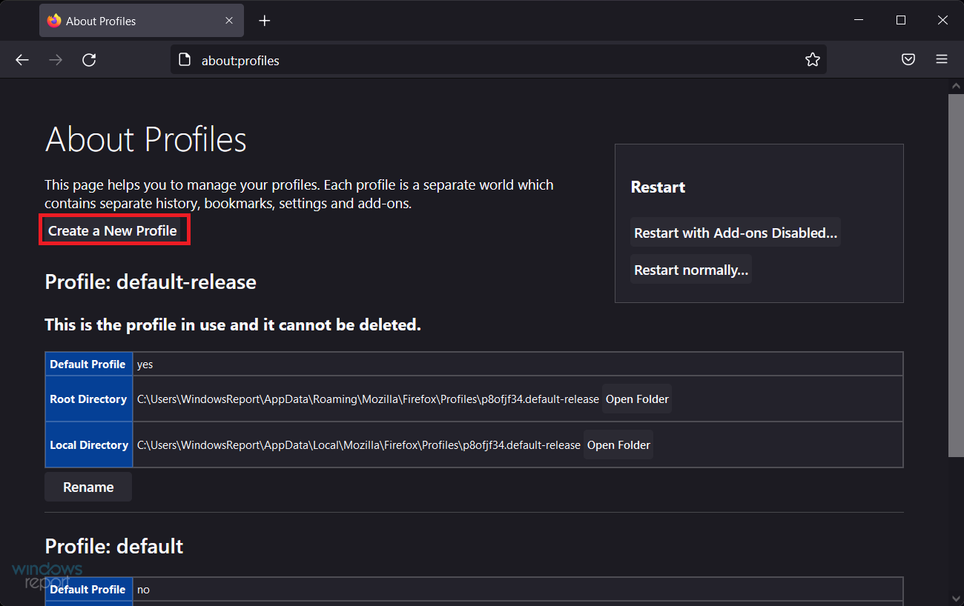This screenshot has height=606, width=964.
Task: Open the Firefox hamburger menu
Action: pos(942,60)
